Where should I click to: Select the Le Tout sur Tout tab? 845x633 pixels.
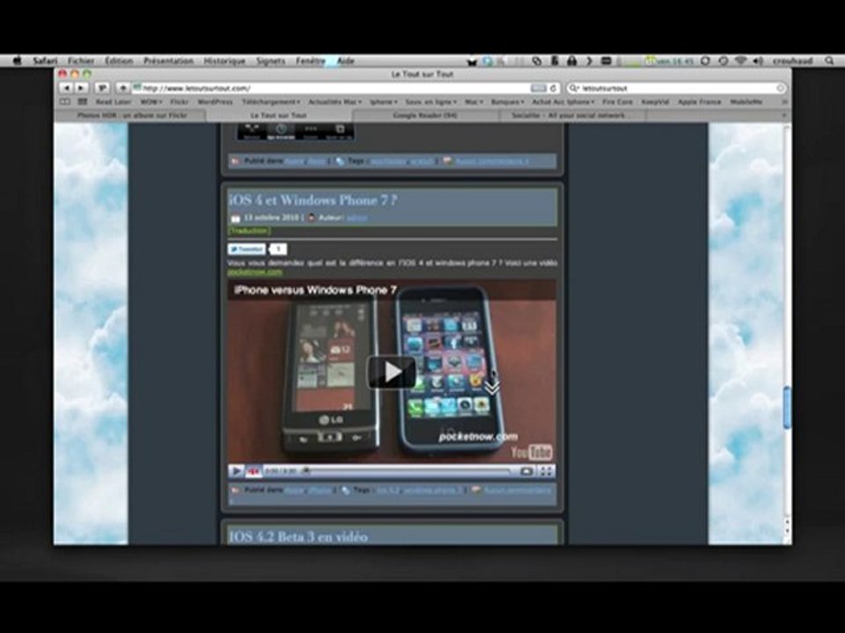279,115
